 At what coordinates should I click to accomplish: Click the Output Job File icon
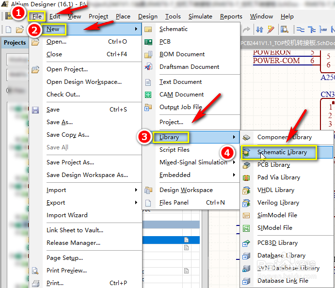tap(148, 107)
